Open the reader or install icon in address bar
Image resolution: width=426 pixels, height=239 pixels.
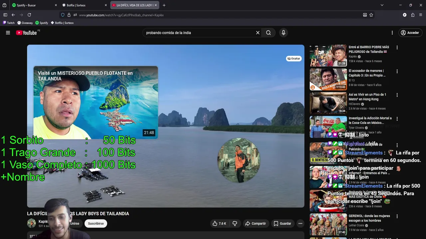coord(365,15)
